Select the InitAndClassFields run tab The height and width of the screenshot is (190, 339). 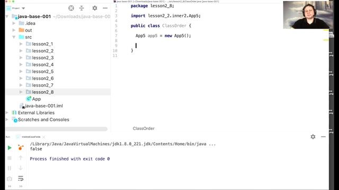31,137
